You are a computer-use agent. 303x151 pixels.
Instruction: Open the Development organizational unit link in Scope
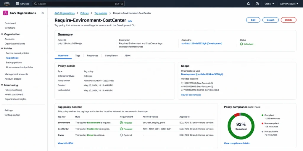[x=202, y=74]
